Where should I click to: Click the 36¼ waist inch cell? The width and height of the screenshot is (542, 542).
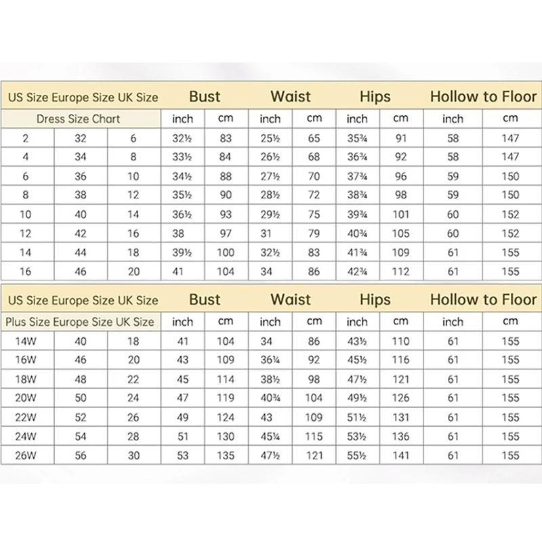point(270,360)
